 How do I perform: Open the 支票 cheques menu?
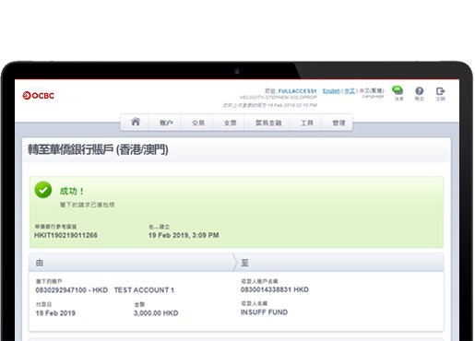click(230, 123)
